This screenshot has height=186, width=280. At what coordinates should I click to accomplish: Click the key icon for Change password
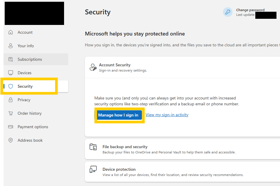(228, 12)
